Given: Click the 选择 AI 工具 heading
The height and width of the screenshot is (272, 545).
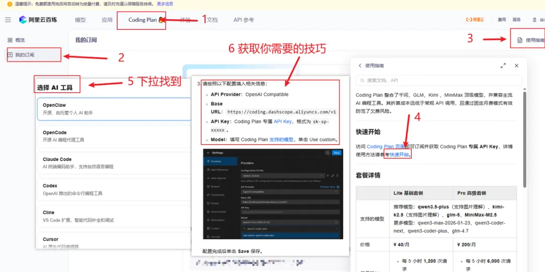Looking at the screenshot, I should pos(54,88).
